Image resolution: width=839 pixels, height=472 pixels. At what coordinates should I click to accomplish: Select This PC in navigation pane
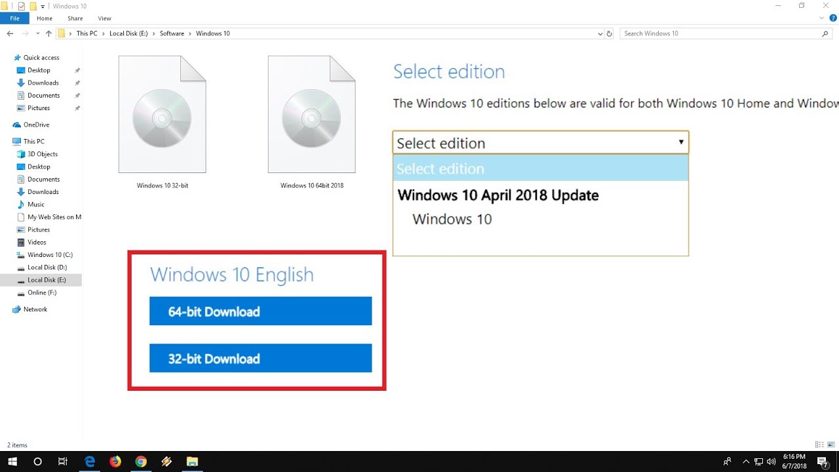(33, 142)
